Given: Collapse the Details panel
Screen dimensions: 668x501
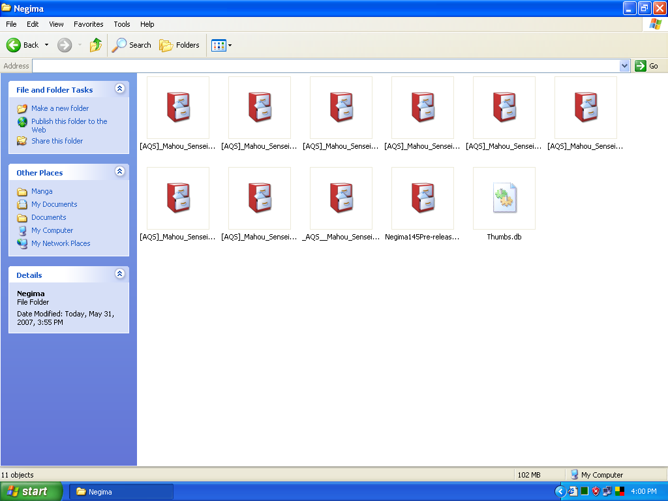Looking at the screenshot, I should pyautogui.click(x=120, y=274).
